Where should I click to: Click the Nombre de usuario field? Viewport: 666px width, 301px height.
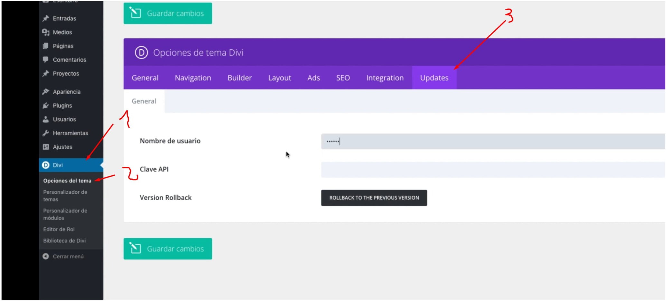493,141
